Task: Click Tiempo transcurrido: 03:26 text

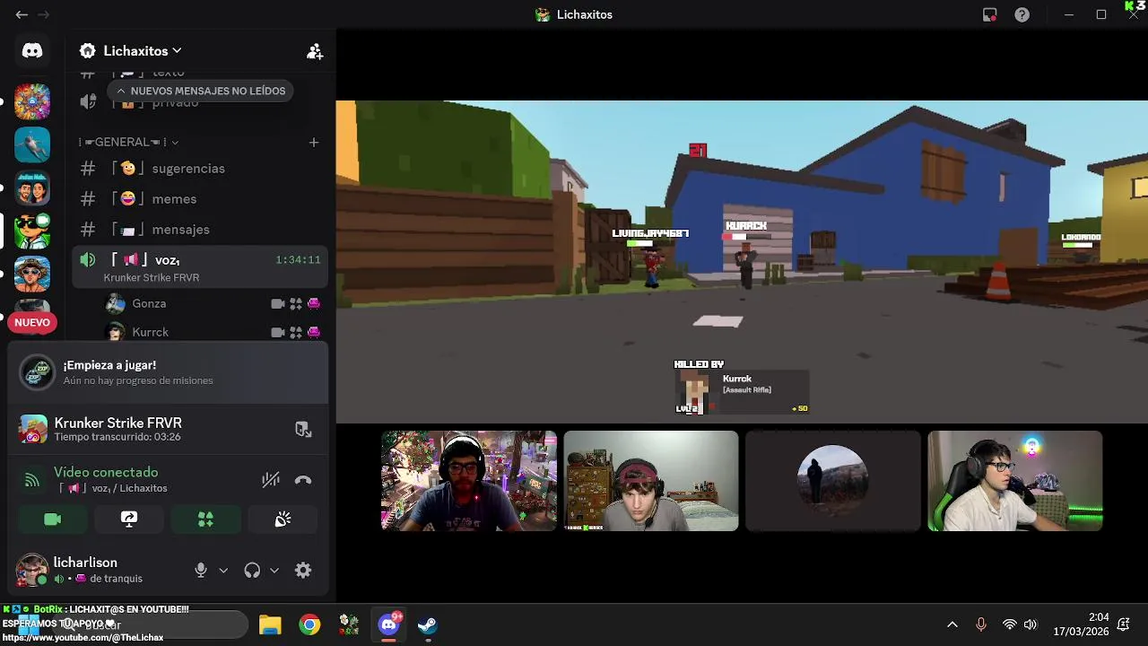Action: [x=117, y=437]
